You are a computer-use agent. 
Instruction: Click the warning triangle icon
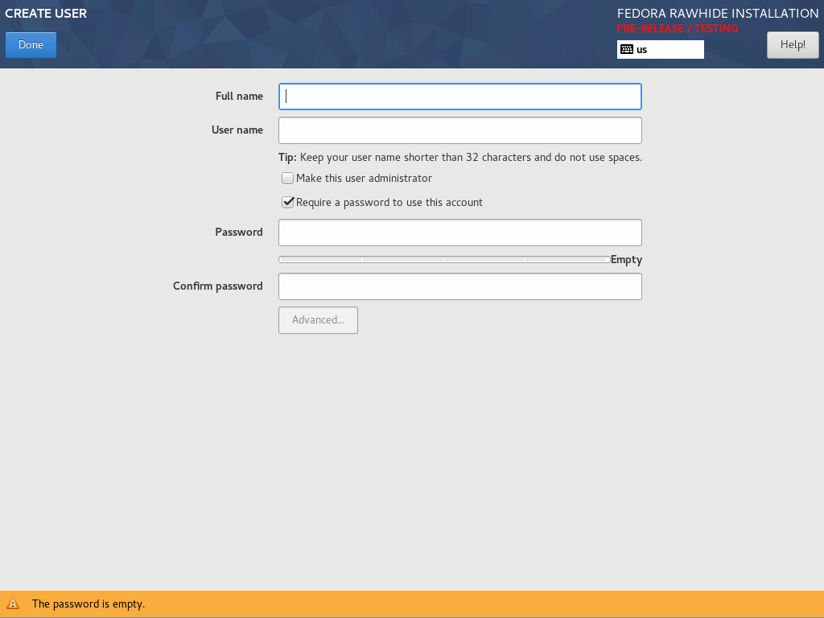(x=13, y=604)
